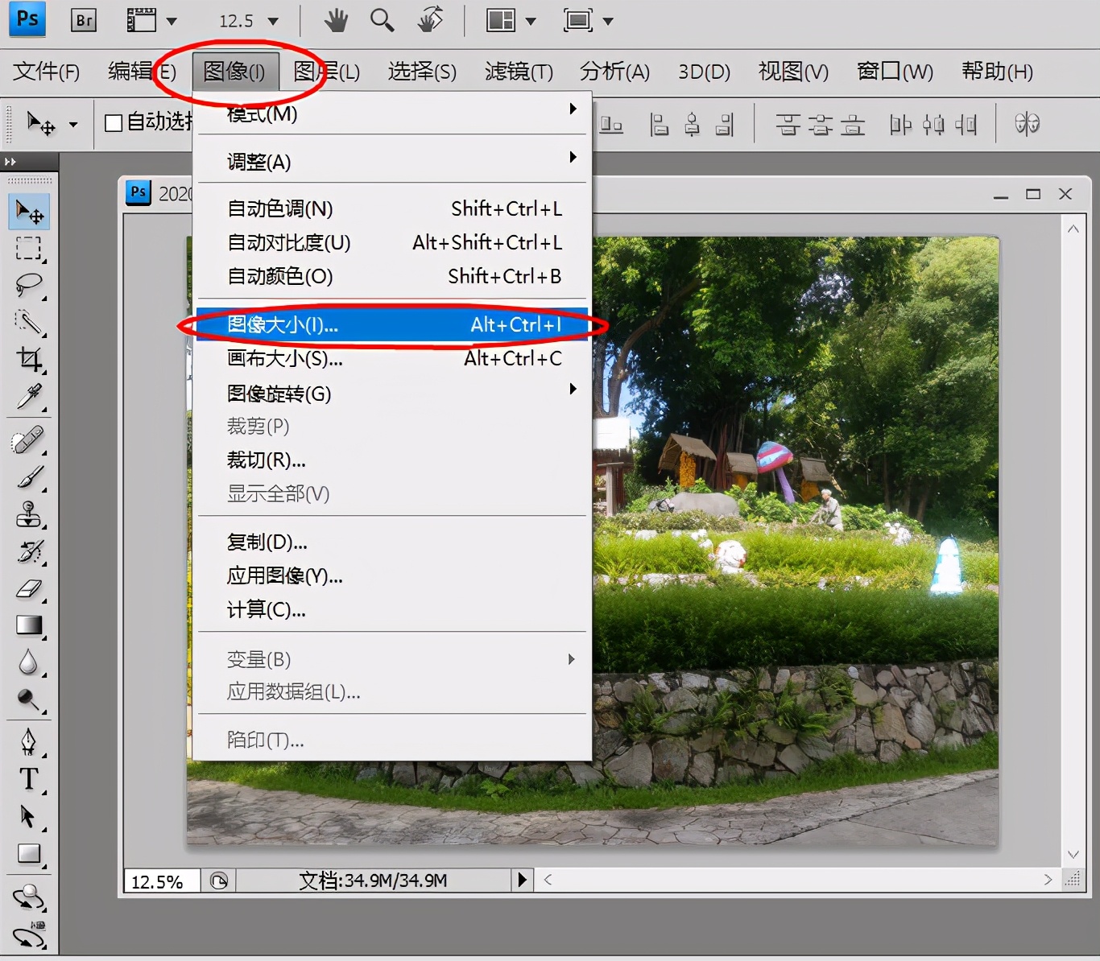
Task: Click distribute top edges icon
Action: click(x=788, y=124)
